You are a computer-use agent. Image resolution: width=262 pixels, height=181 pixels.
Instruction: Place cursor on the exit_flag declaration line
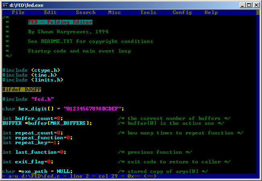(x=28, y=162)
